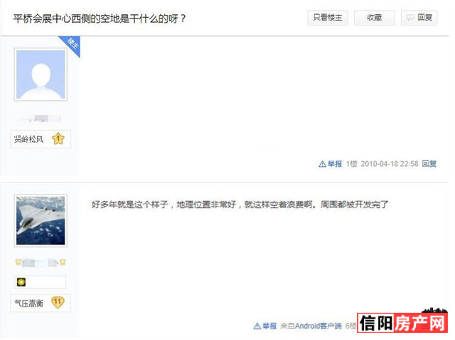
Task: Click the 信阳房产网 red logo watermark
Action: point(402,323)
